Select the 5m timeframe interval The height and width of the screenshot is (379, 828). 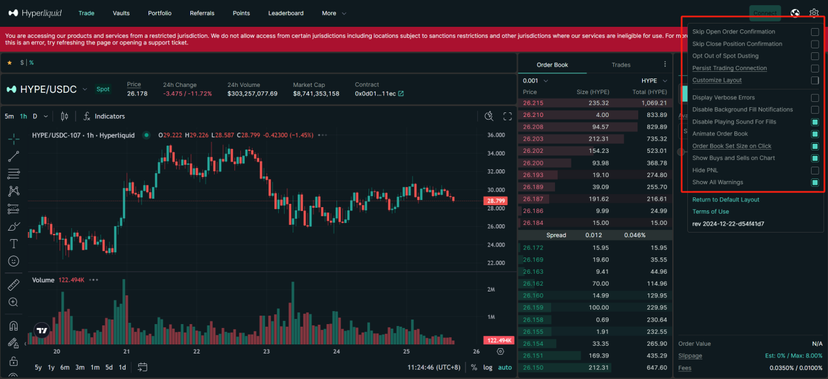pos(9,116)
